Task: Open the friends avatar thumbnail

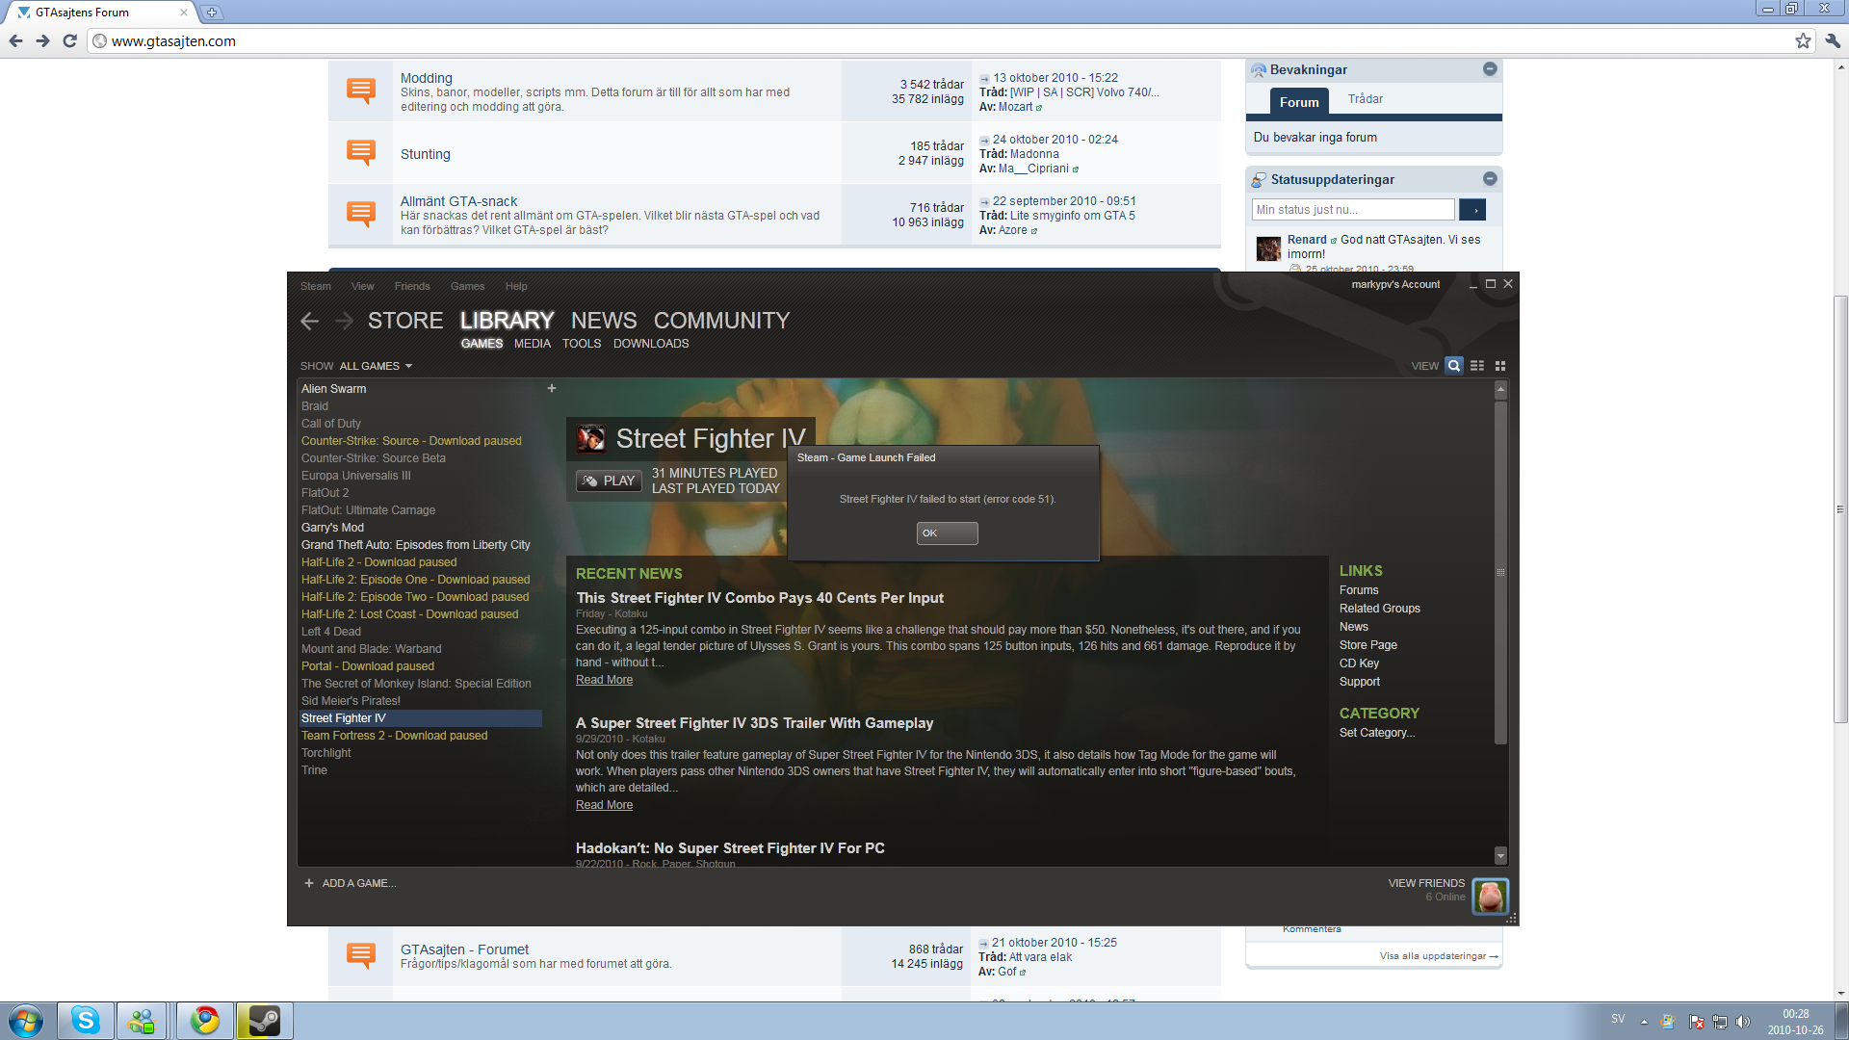Action: pos(1490,897)
